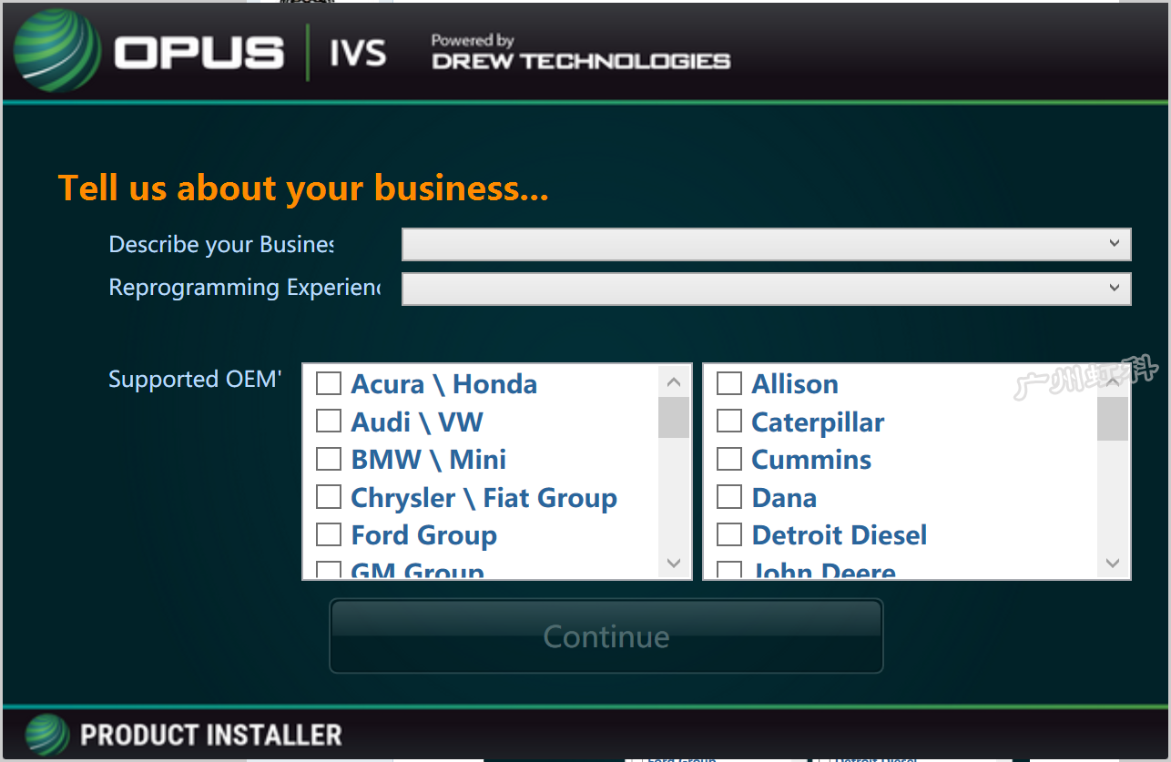Click up arrow of right OEM list scrollbar
The width and height of the screenshot is (1171, 762).
coord(1113,381)
